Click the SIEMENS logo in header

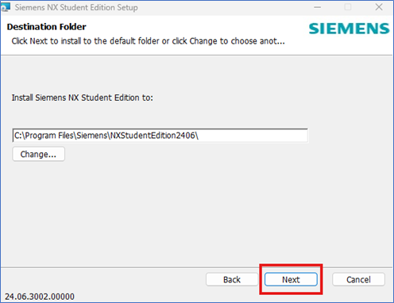[349, 29]
